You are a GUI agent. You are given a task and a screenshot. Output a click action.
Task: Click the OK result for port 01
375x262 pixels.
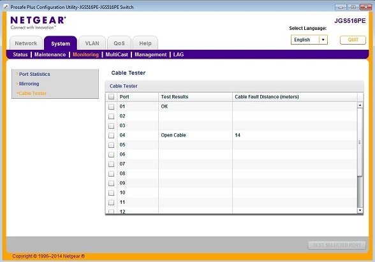pos(165,106)
